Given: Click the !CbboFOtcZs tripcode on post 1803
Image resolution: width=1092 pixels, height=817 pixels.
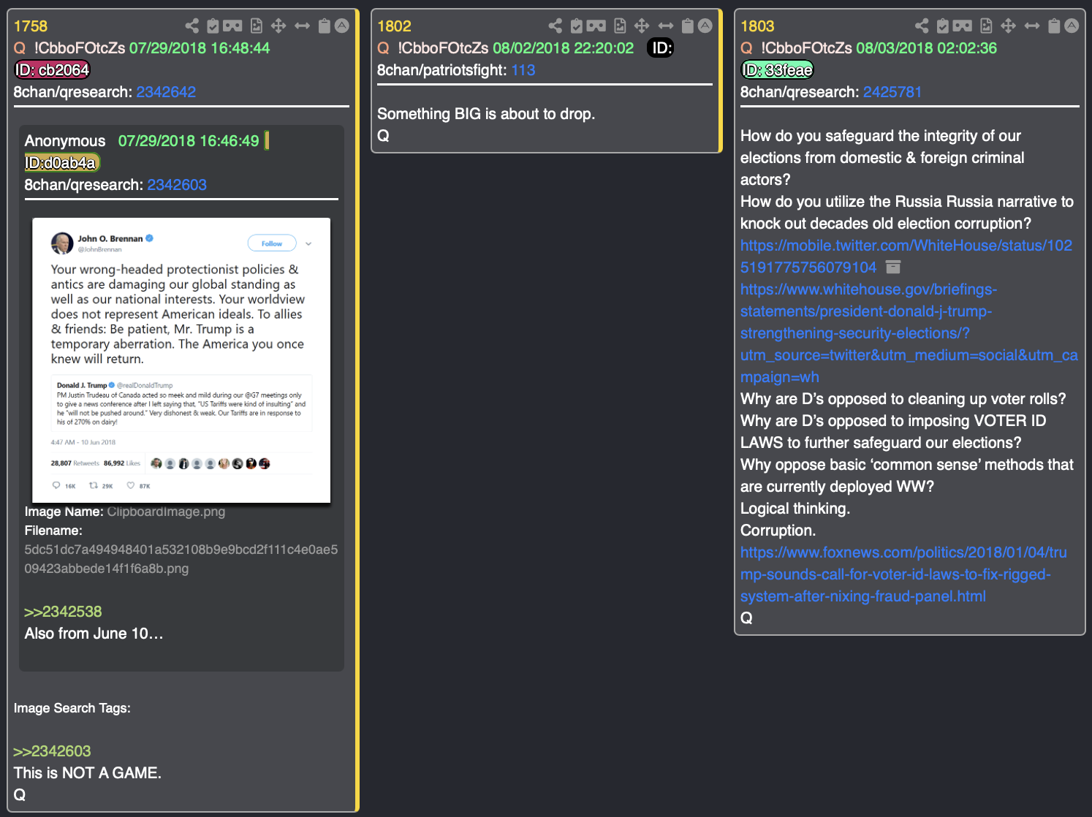Looking at the screenshot, I should click(x=806, y=48).
